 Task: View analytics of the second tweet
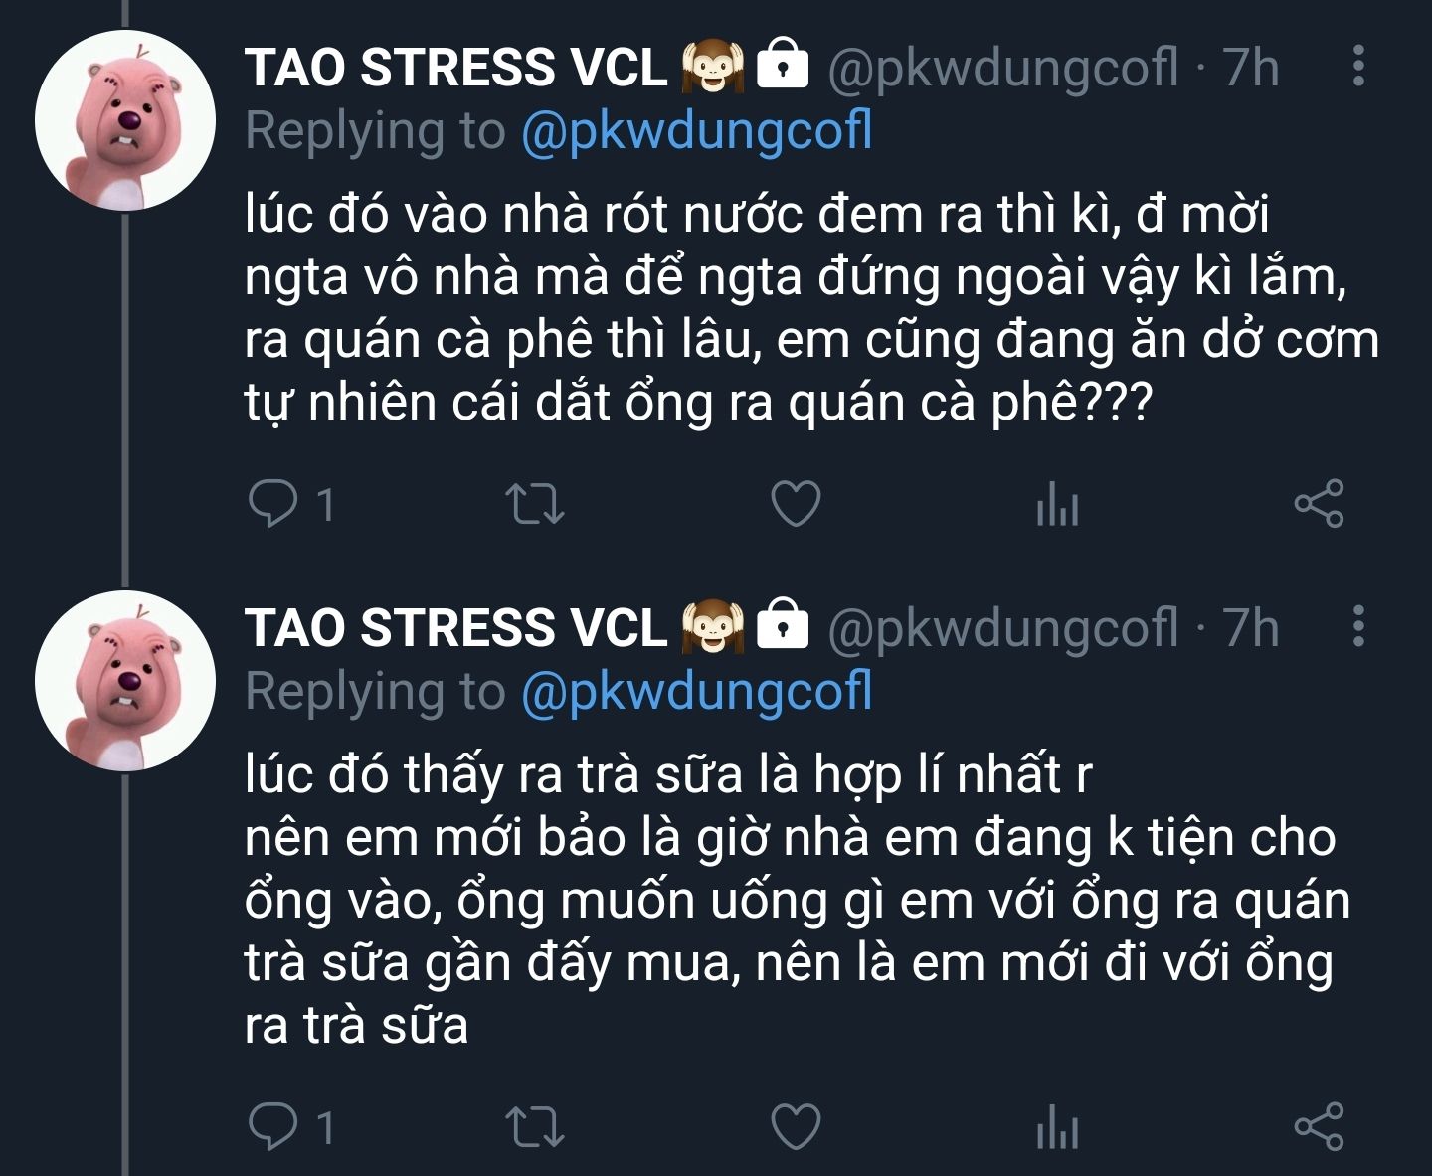pos(1057,1126)
